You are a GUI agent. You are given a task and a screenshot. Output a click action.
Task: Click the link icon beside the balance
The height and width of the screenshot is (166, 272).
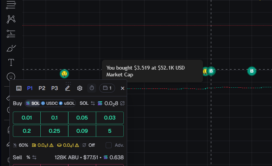[x=122, y=103]
